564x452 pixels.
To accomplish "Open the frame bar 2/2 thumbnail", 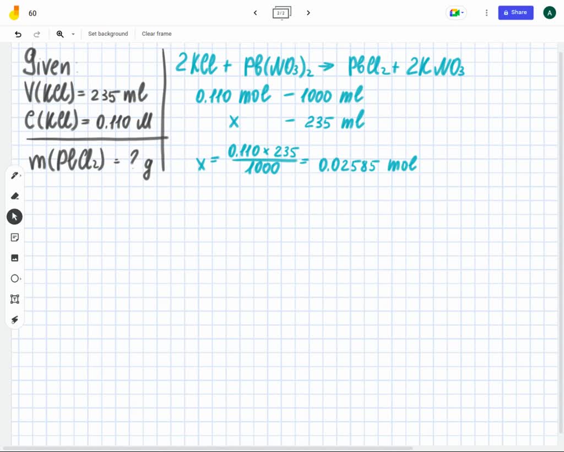I will 281,13.
